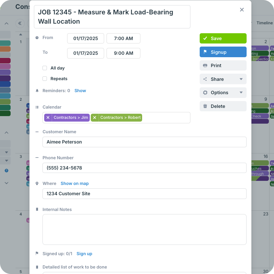Open the From date picker field
Screen dimensions: 274x274
tap(86, 38)
